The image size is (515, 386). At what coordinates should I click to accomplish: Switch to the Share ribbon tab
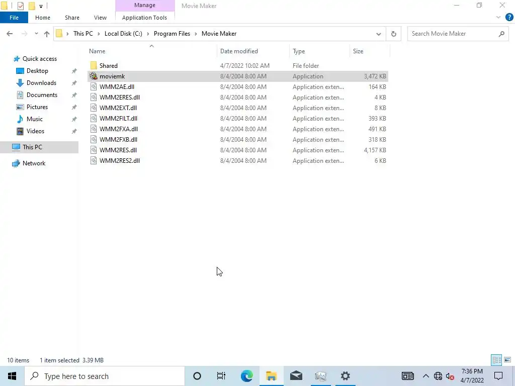72,18
